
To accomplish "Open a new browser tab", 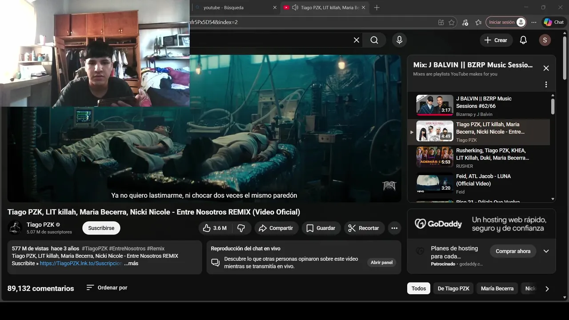I will click(x=377, y=8).
